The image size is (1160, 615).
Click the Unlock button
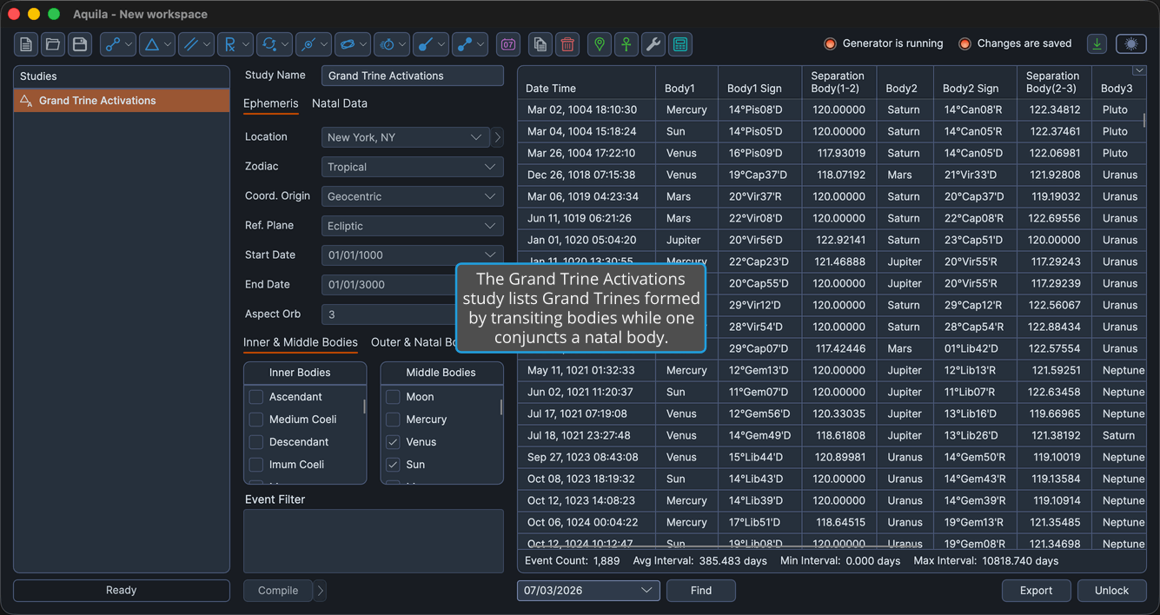click(x=1111, y=591)
